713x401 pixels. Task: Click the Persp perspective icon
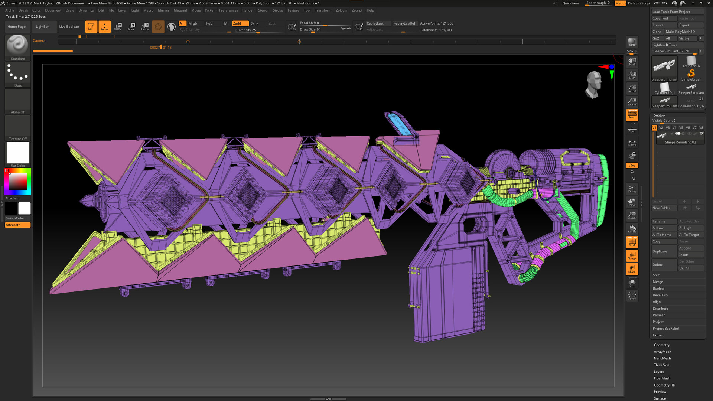(x=632, y=115)
